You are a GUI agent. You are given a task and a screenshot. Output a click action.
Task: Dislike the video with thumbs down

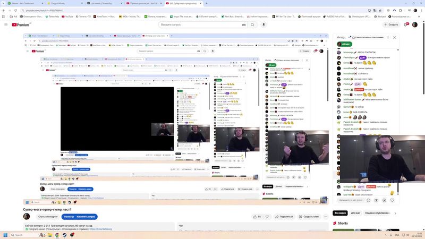[267, 217]
